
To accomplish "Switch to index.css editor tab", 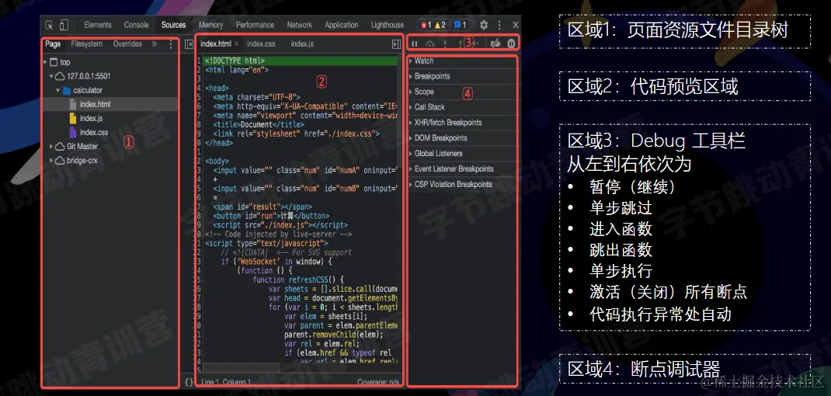I will pyautogui.click(x=261, y=44).
